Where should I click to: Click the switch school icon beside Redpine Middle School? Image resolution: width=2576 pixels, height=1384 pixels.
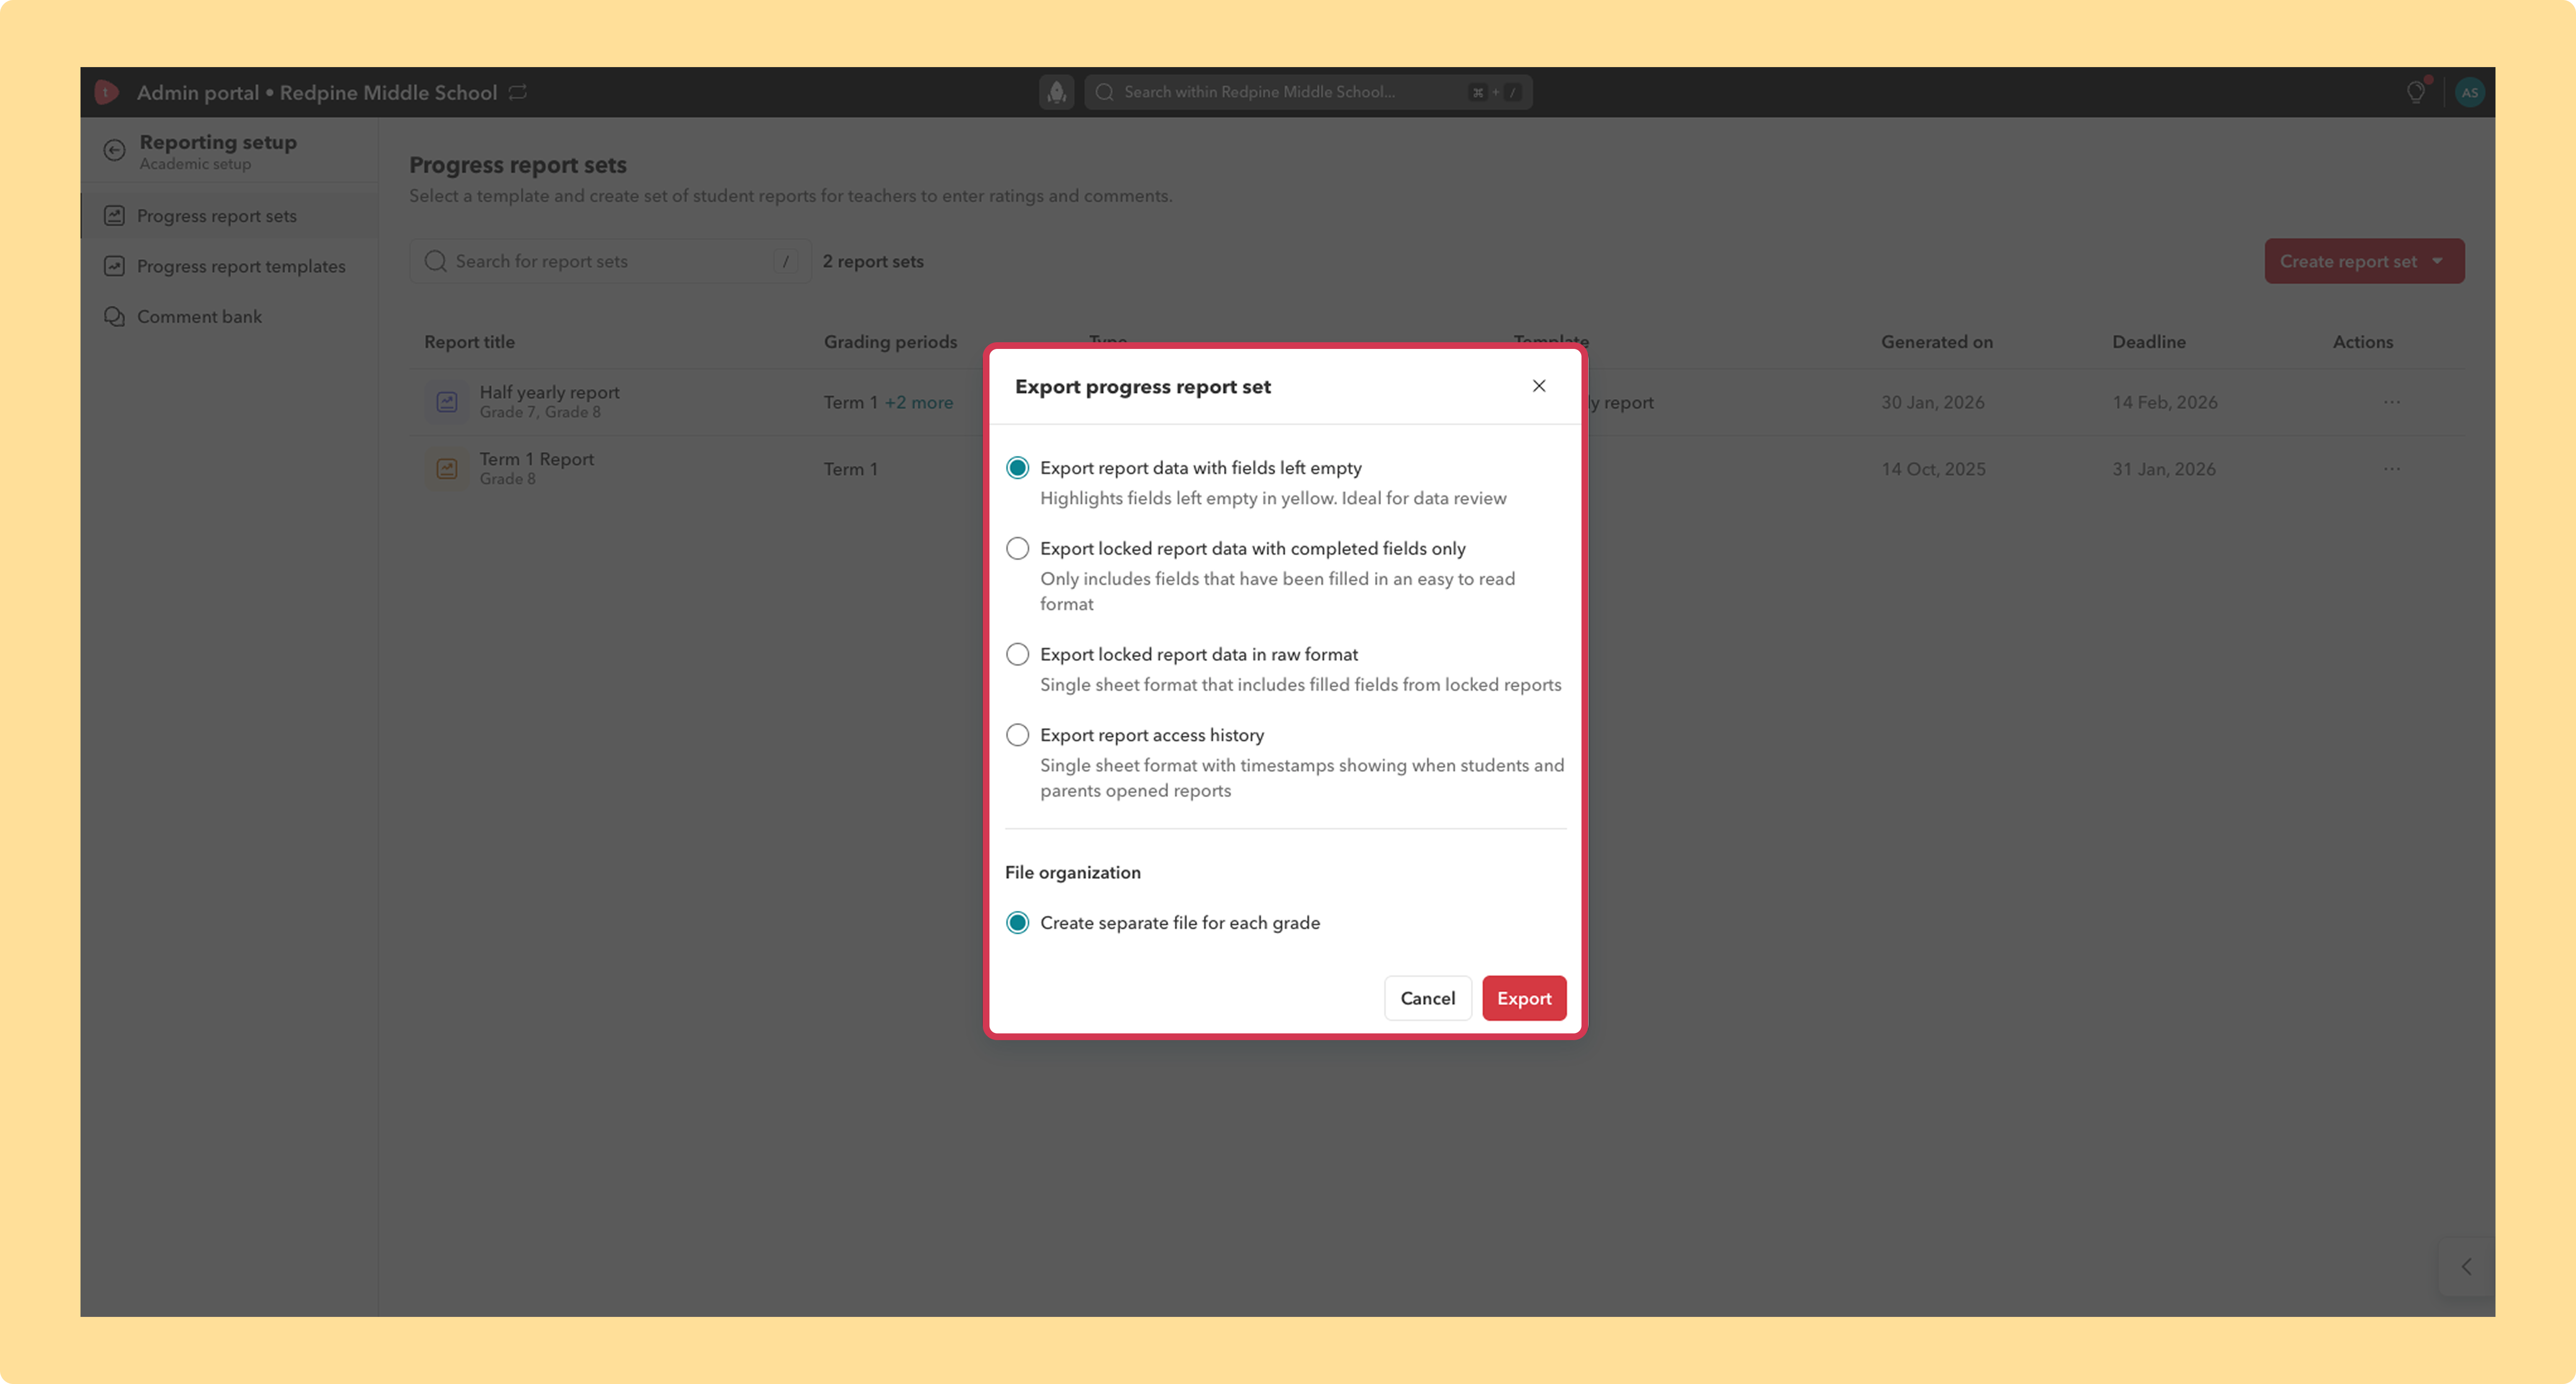click(517, 92)
